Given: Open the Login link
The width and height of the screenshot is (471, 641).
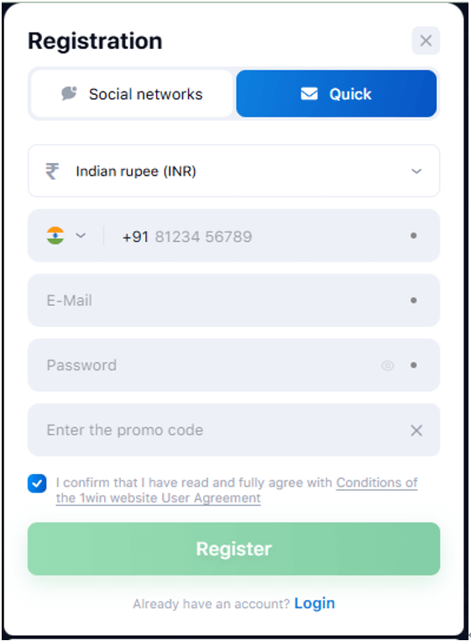Looking at the screenshot, I should click(x=315, y=603).
